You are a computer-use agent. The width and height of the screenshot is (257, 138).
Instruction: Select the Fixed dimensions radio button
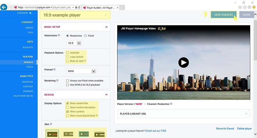pyautogui.click(x=85, y=36)
